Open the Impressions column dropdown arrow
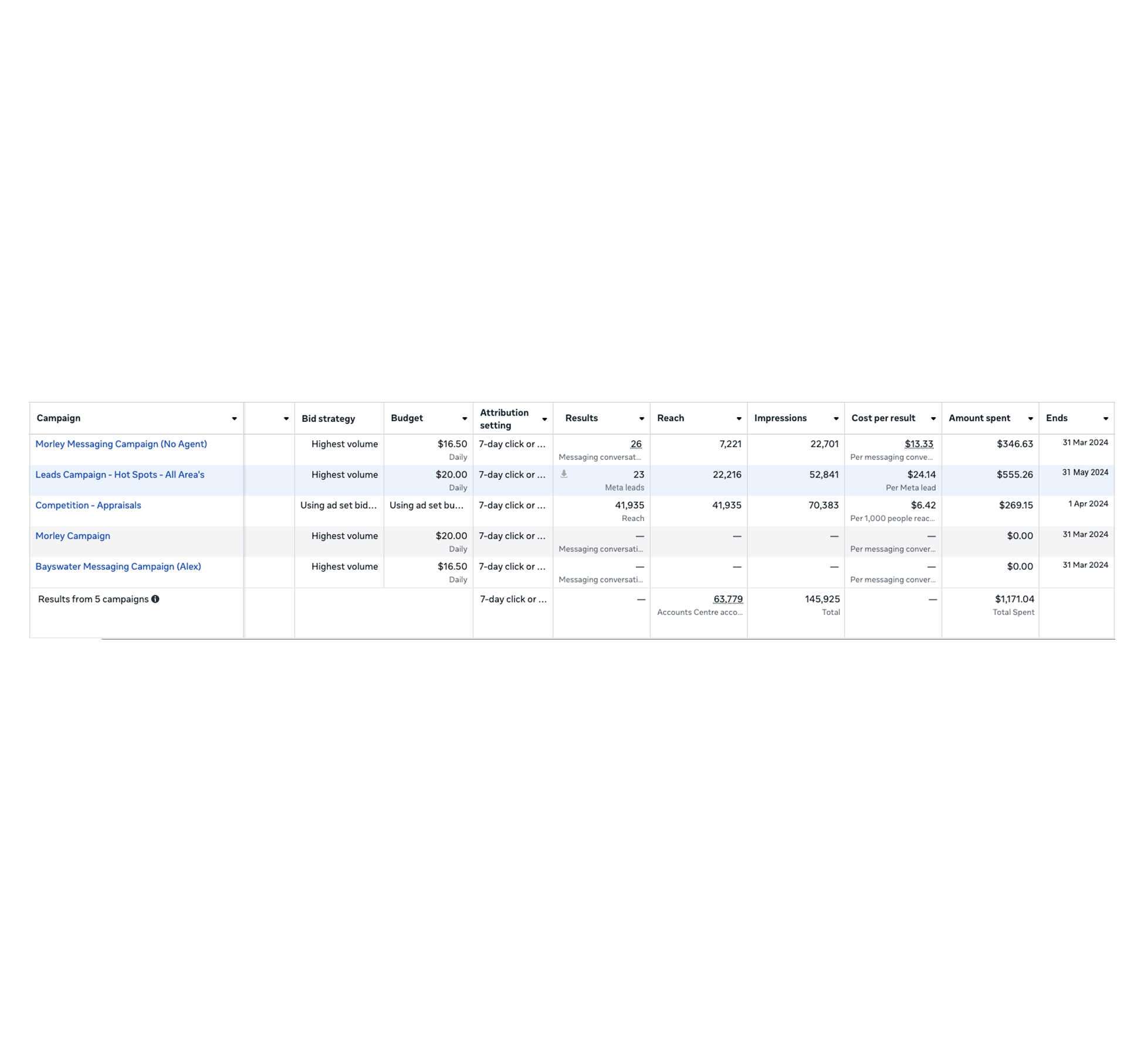Image resolution: width=1144 pixels, height=1042 pixels. 836,418
